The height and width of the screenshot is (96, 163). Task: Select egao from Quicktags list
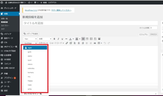pos(35,48)
